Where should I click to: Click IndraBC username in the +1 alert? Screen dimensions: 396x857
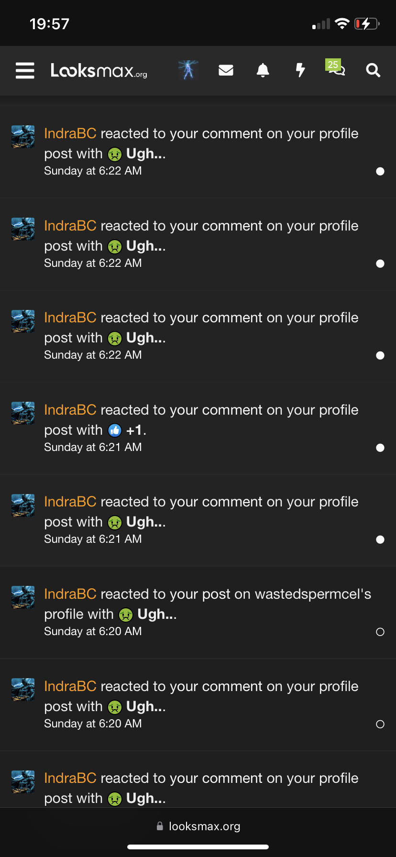[x=70, y=410]
